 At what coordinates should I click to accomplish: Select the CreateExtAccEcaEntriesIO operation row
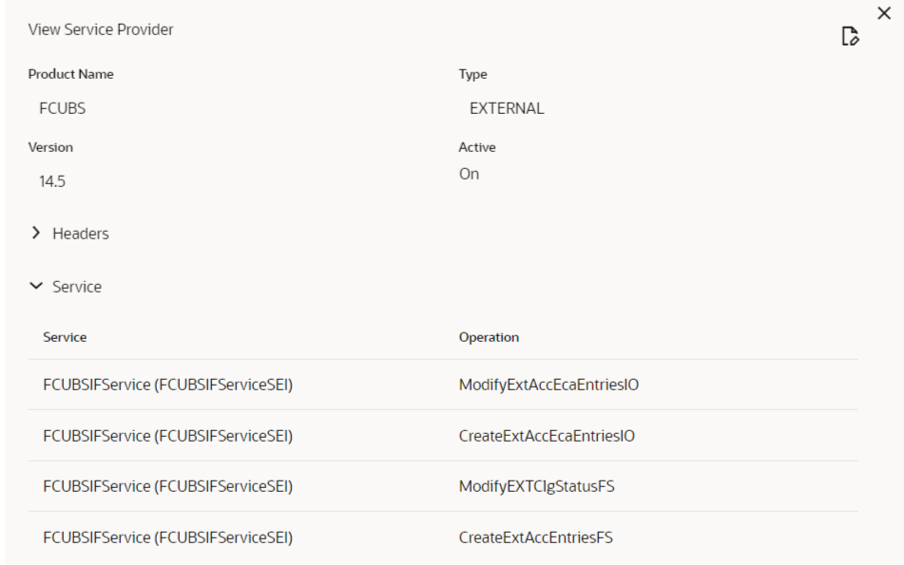click(443, 436)
